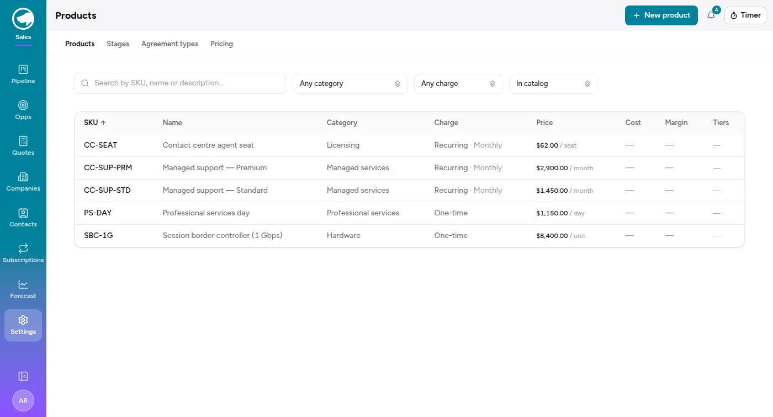Open the CC-SEAT product row

pyautogui.click(x=410, y=145)
